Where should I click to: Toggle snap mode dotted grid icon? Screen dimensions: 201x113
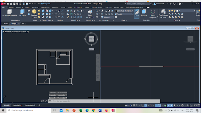pyautogui.click(x=137, y=105)
